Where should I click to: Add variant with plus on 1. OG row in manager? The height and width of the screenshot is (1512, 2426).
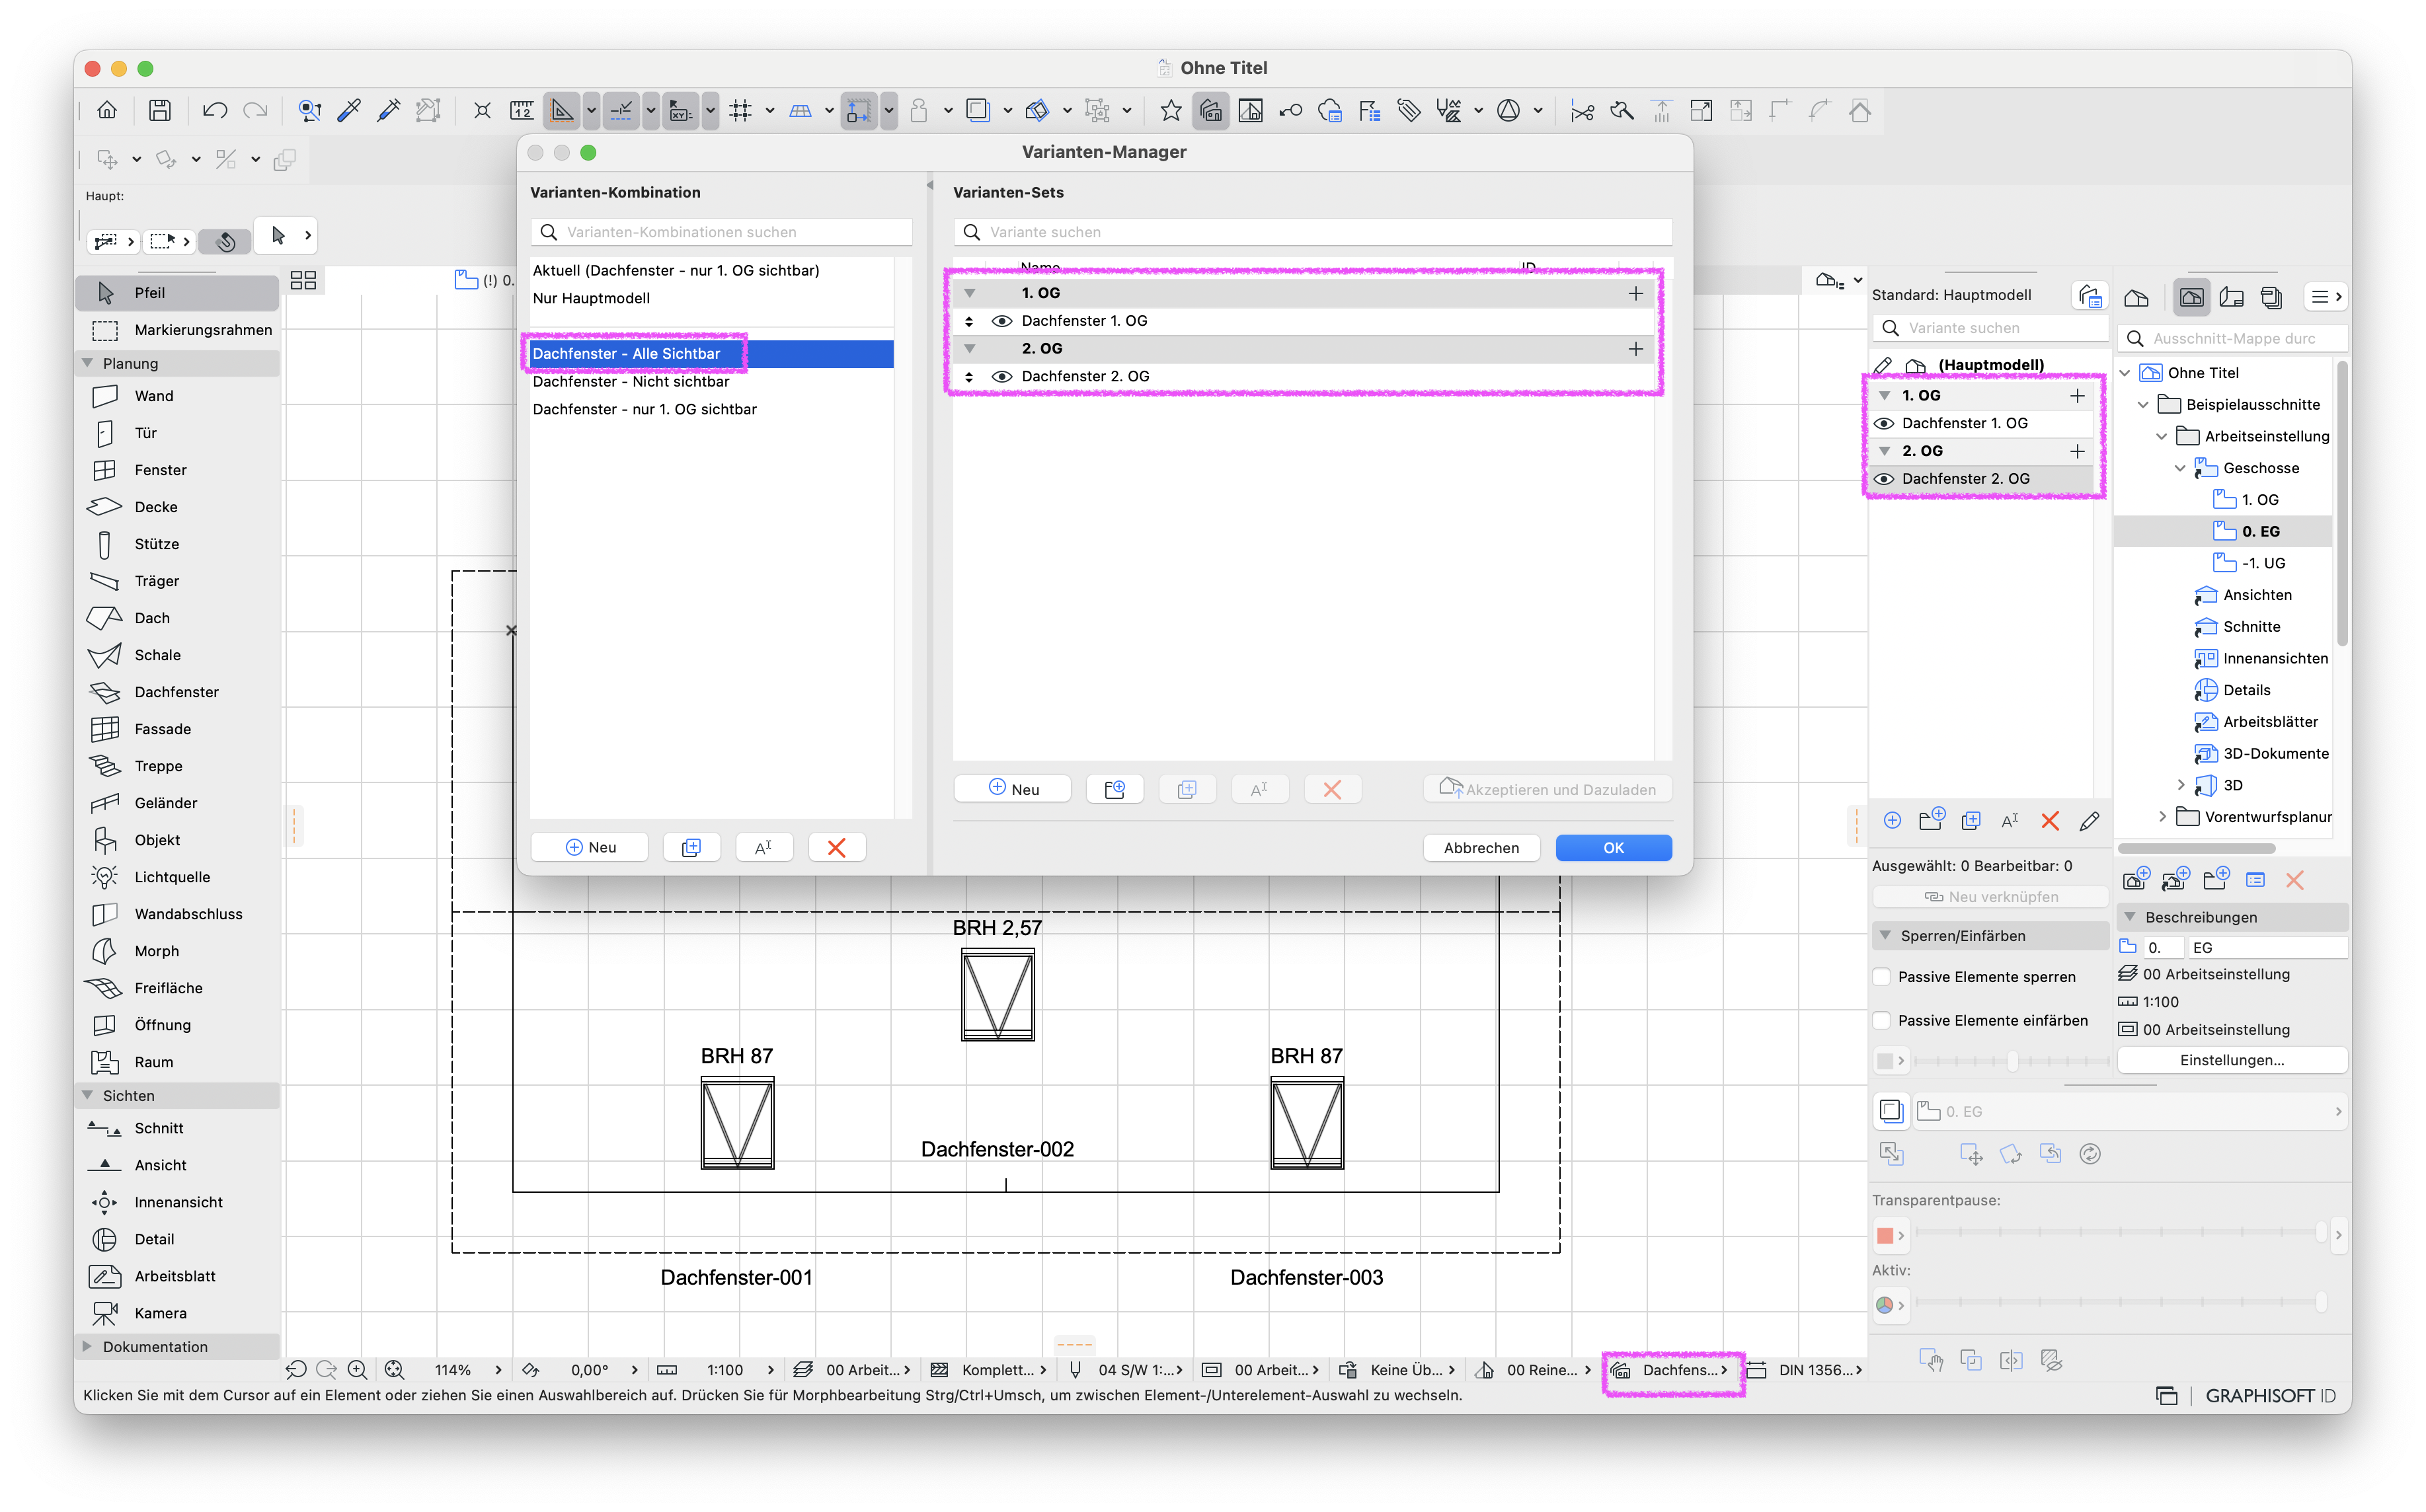click(1635, 294)
